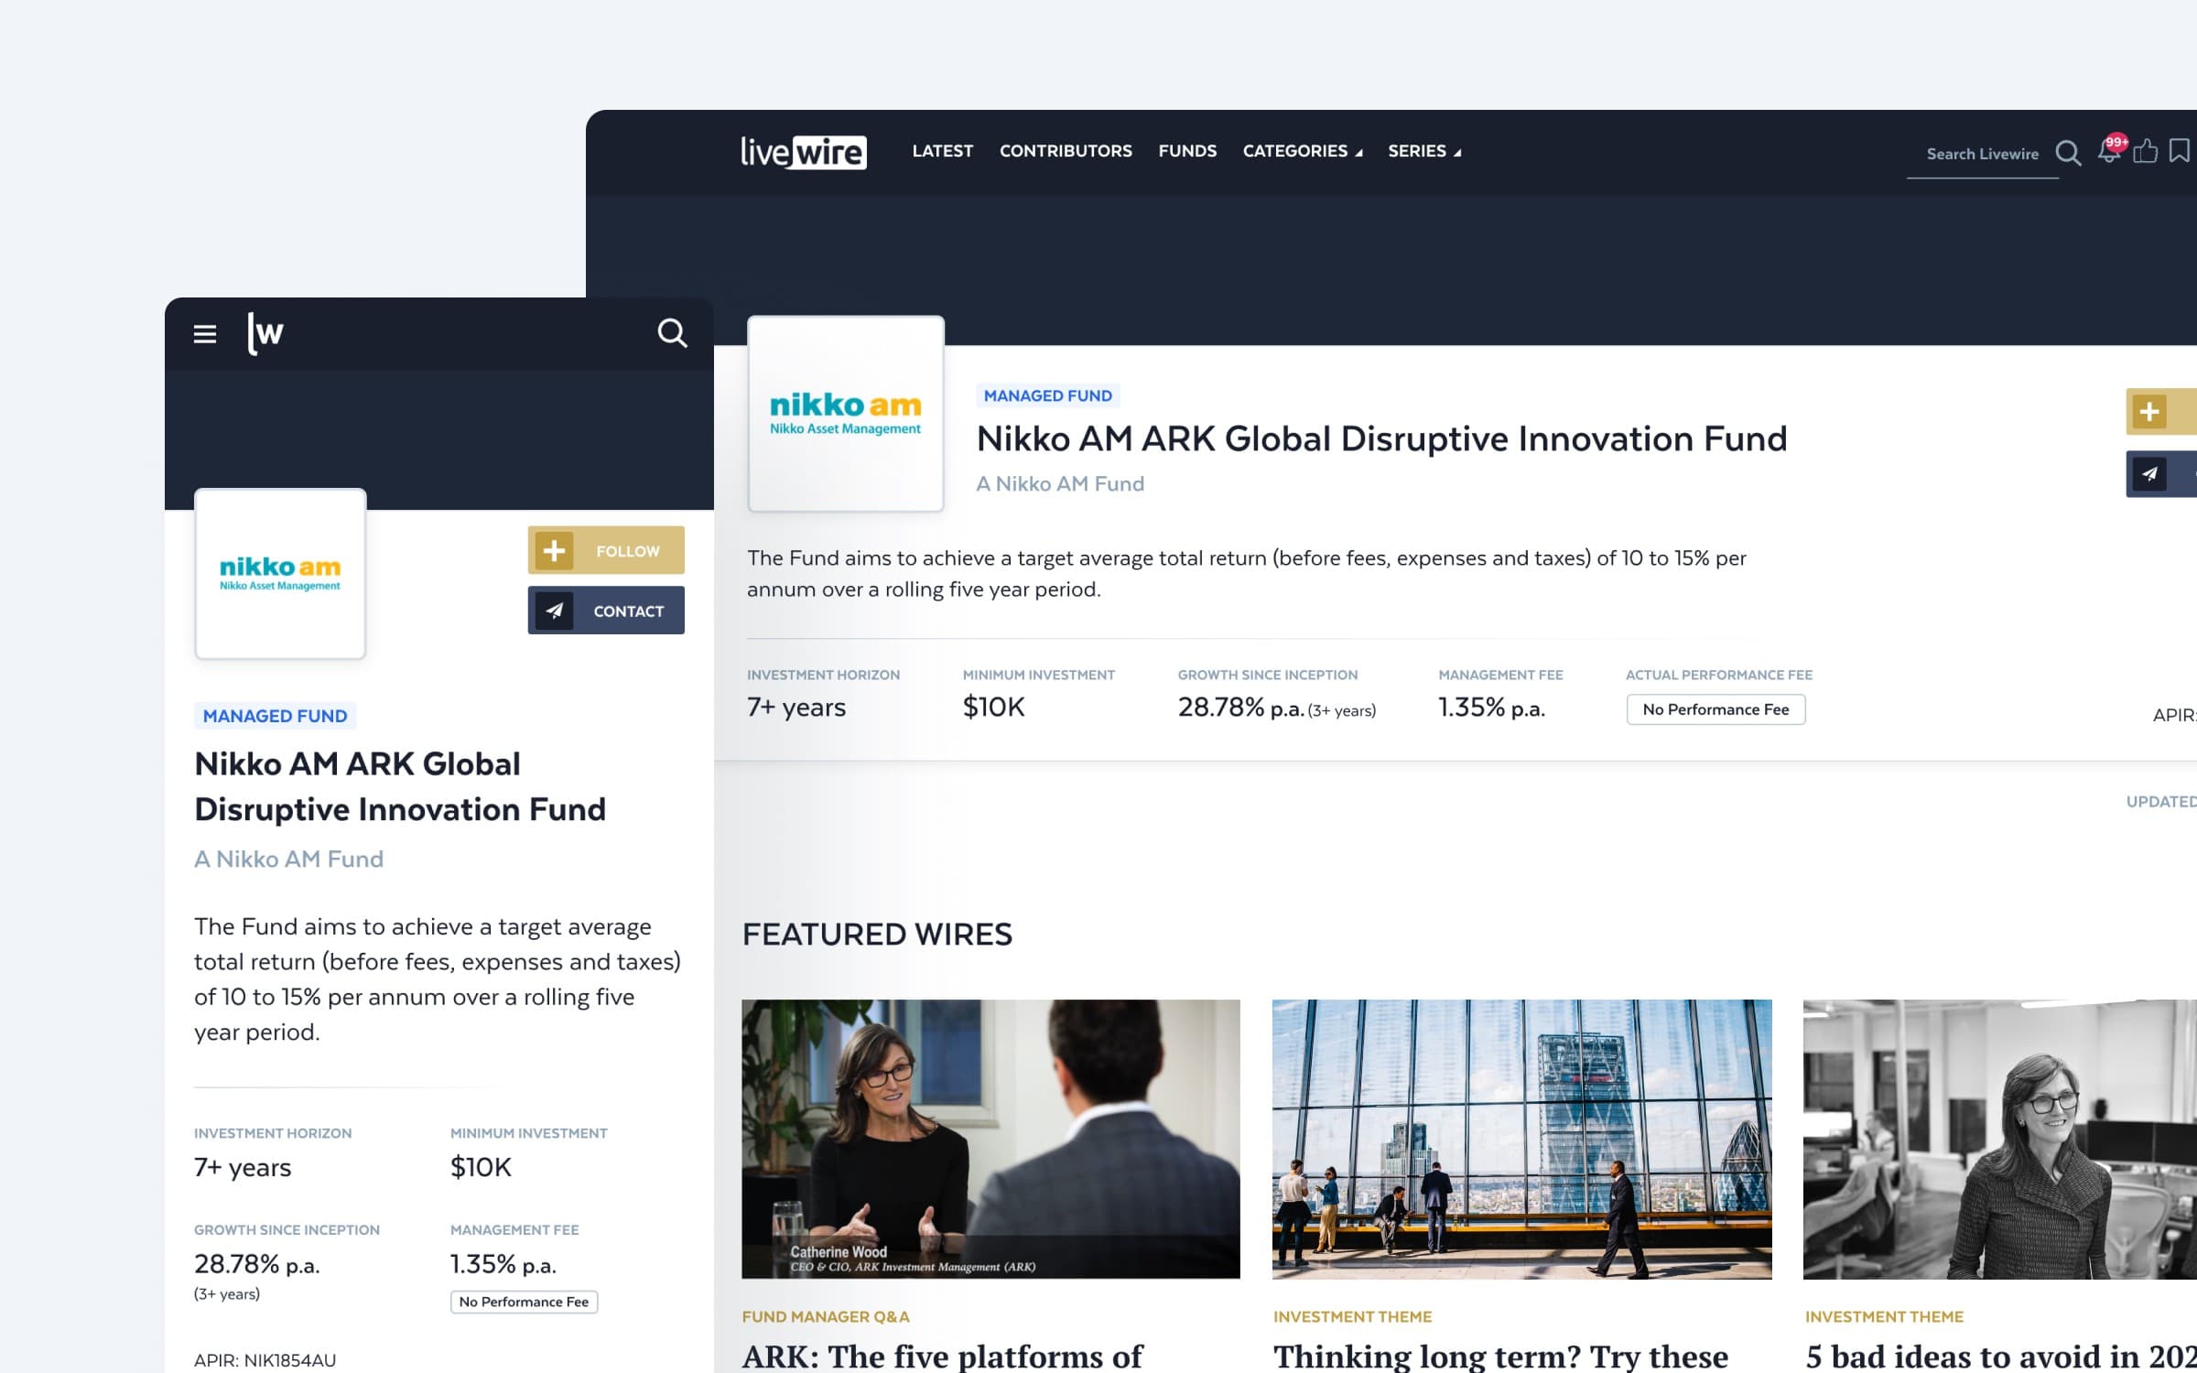
Task: Click 'No Performance Fee' badge on desktop
Action: coord(1715,709)
